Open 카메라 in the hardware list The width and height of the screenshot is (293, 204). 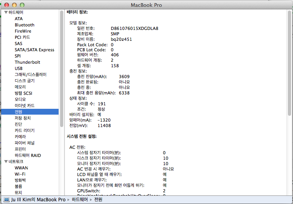(x=20, y=137)
